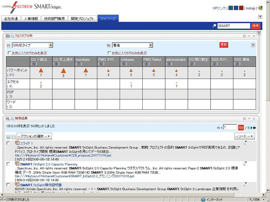Expand the arrow box at the page's top-right corner
This screenshot has width=270, height=202.
point(259,33)
